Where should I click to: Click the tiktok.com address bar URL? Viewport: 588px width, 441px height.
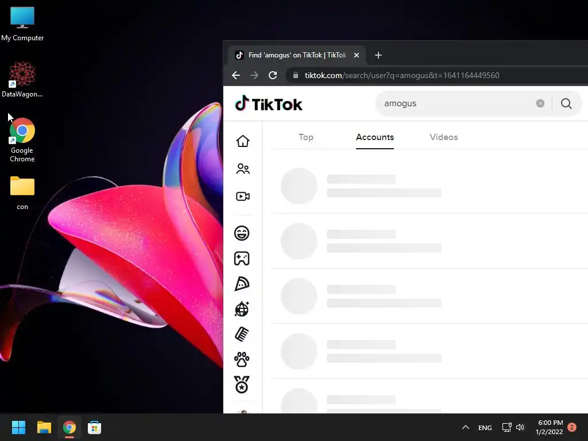pos(402,75)
